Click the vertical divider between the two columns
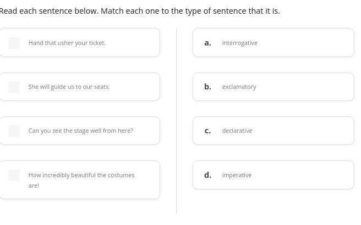361x225 pixels. tap(176, 121)
